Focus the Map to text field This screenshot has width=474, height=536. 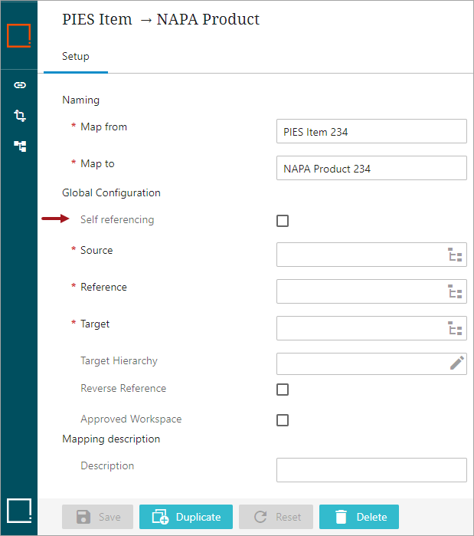(371, 169)
